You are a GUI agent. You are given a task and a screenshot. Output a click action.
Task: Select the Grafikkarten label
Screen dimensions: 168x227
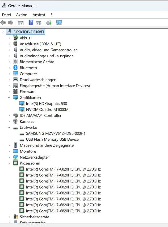coord(30,98)
